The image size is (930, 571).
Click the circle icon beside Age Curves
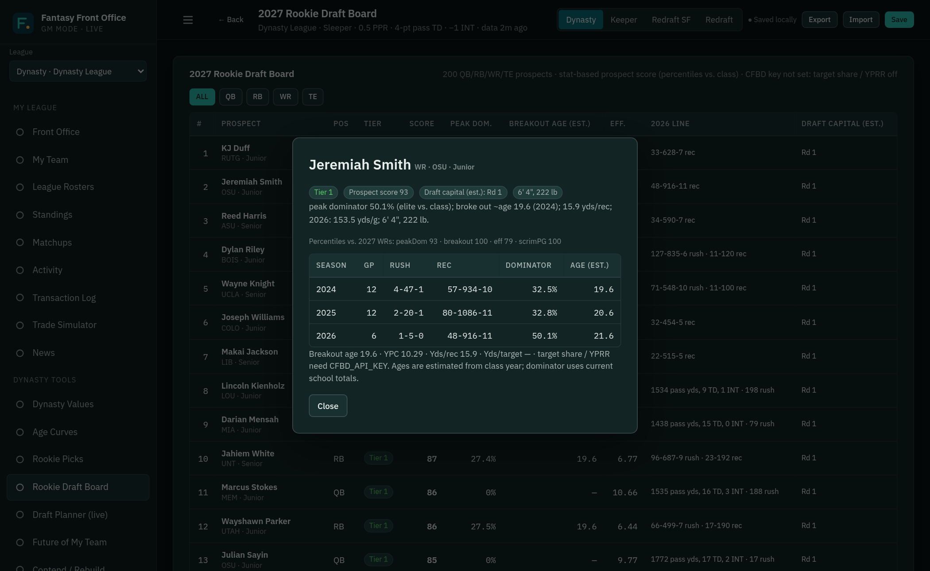[x=20, y=432]
